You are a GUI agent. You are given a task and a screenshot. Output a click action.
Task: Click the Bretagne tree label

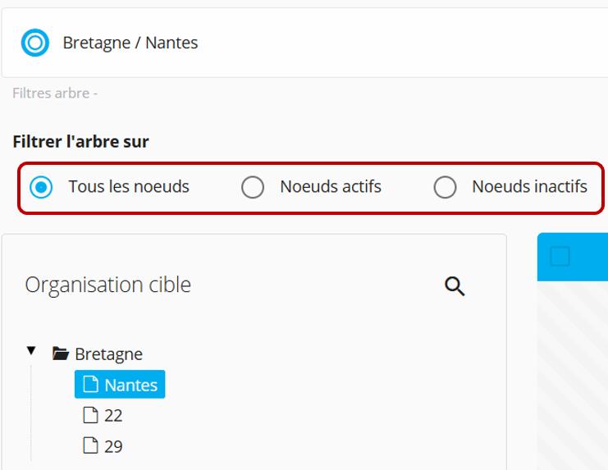coord(108,354)
